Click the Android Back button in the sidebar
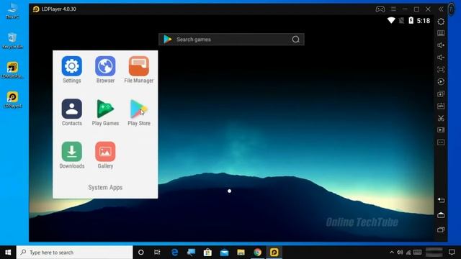Viewport: 461px width, 259px height. click(441, 200)
